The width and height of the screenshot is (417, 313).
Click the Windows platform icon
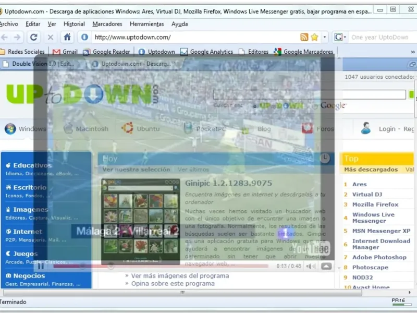pos(10,129)
